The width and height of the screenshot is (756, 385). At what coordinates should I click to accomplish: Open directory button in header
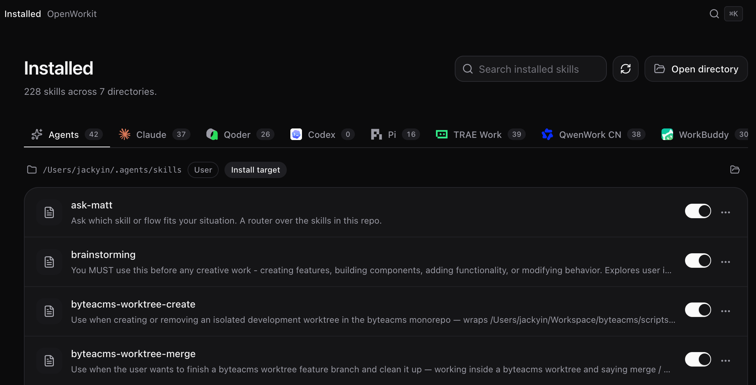pyautogui.click(x=696, y=69)
